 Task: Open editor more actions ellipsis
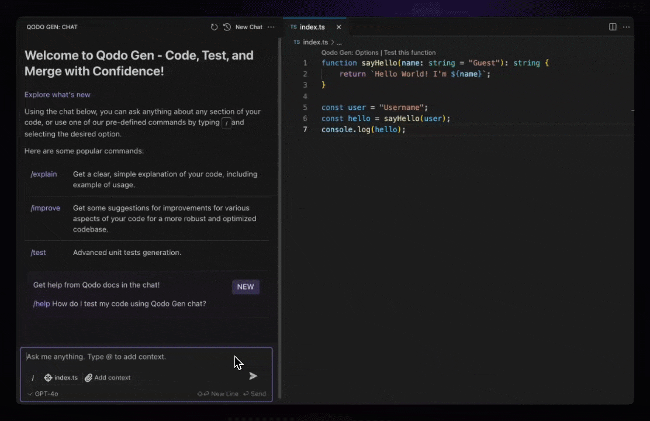tap(627, 27)
